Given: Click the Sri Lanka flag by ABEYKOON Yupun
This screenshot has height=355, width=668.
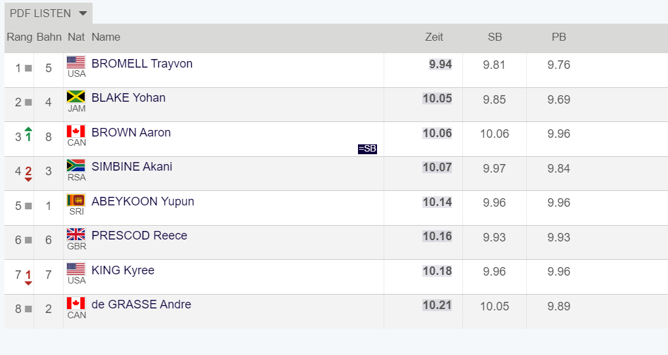Looking at the screenshot, I should pyautogui.click(x=76, y=200).
